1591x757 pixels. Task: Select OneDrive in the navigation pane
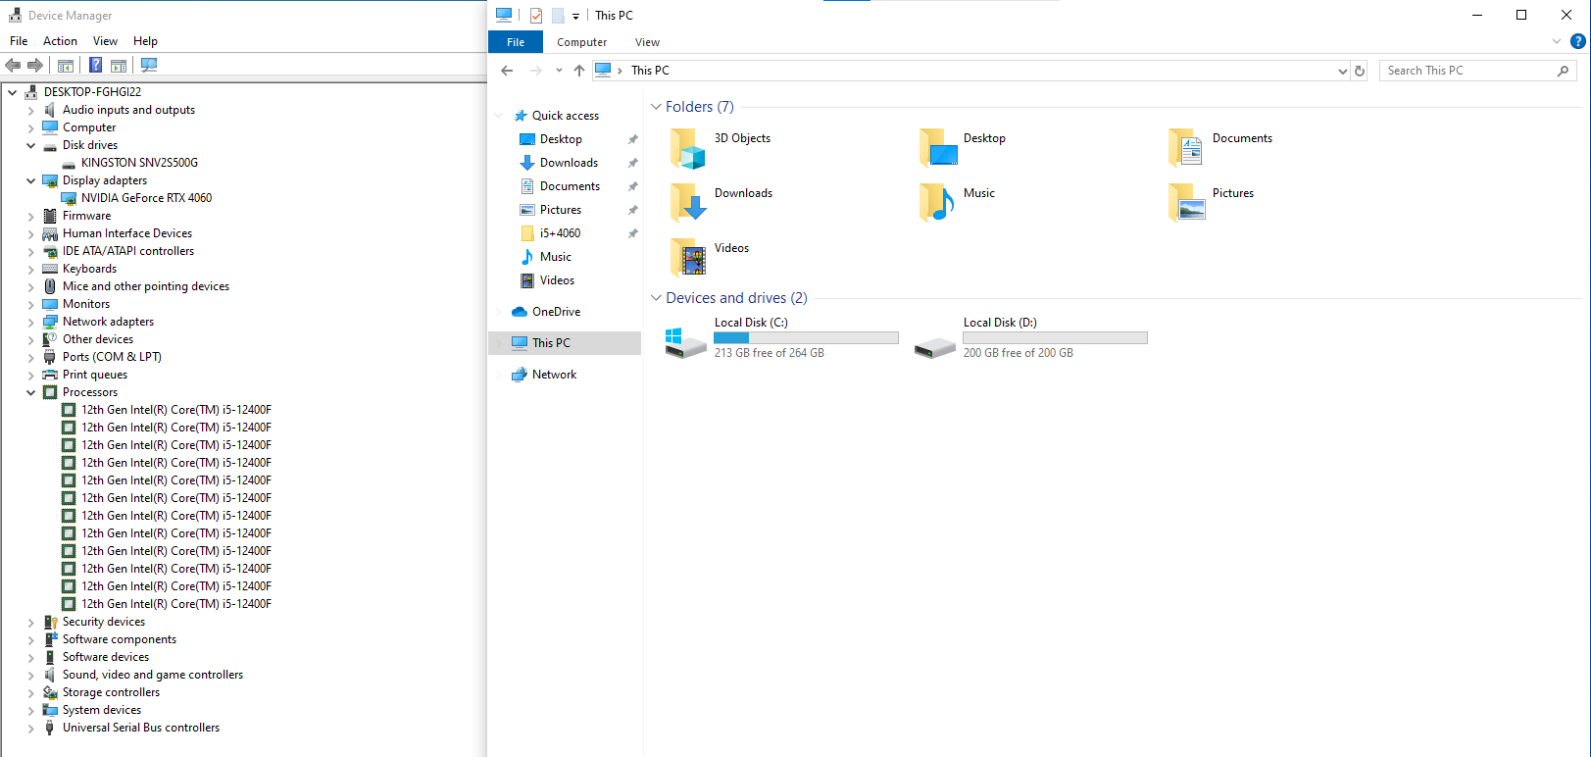556,312
